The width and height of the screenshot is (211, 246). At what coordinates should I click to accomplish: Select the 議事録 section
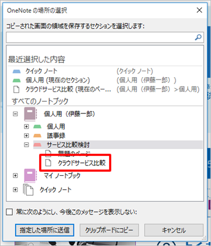(x=56, y=136)
